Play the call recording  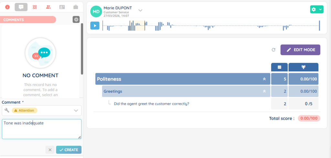point(95,25)
